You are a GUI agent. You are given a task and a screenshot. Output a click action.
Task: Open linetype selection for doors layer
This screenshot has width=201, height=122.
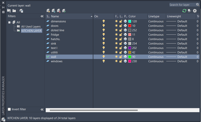coord(156,26)
